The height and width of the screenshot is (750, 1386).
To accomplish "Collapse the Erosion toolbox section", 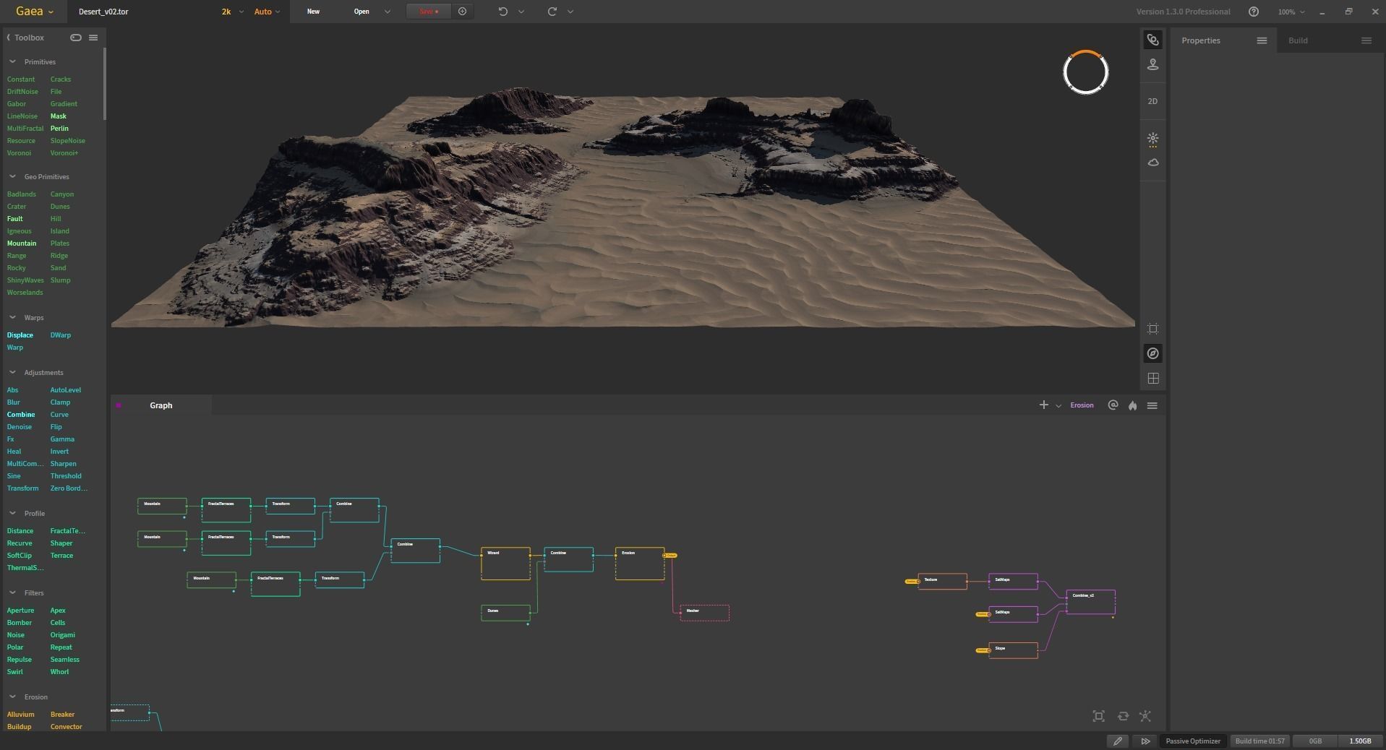I will pyautogui.click(x=12, y=697).
